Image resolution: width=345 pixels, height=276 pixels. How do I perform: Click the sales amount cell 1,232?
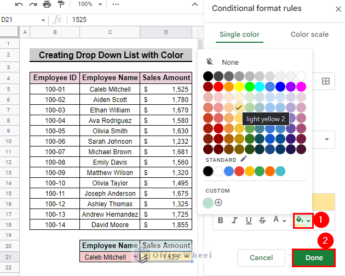click(x=166, y=142)
